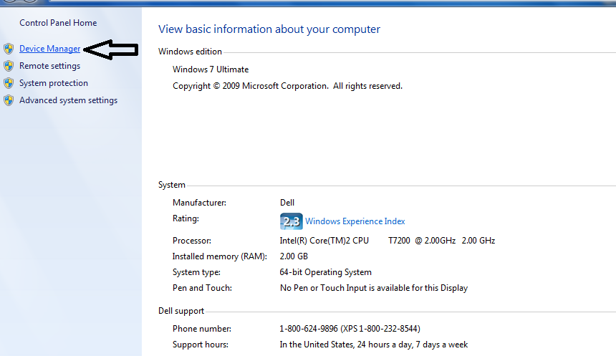The width and height of the screenshot is (616, 356).
Task: Click the shield icon beside System protection
Action: click(x=9, y=83)
